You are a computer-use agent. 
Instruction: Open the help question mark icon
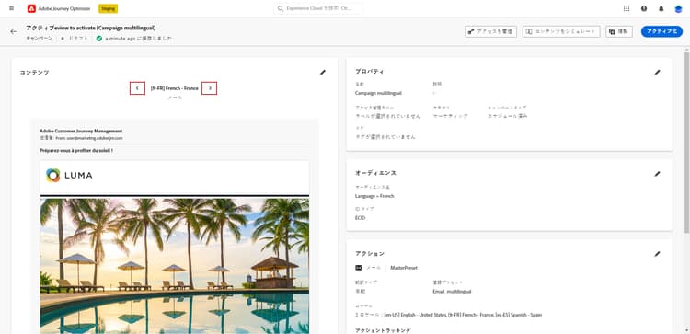click(x=644, y=8)
